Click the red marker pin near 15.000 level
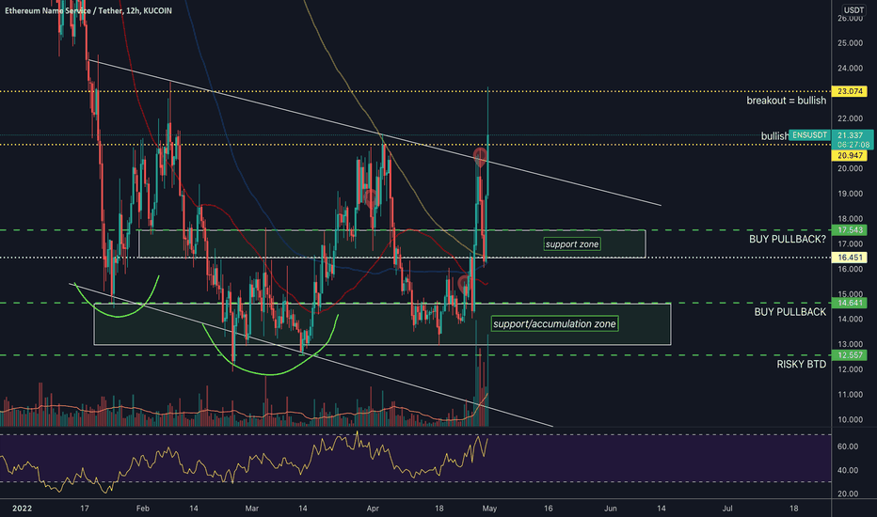This screenshot has width=877, height=517. click(x=464, y=285)
